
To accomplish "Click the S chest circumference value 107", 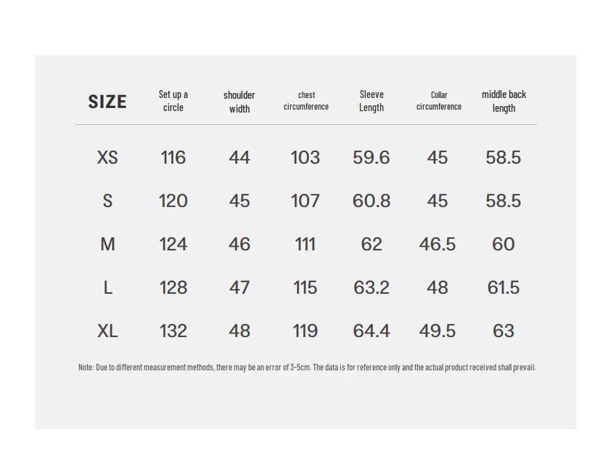I will click(305, 201).
